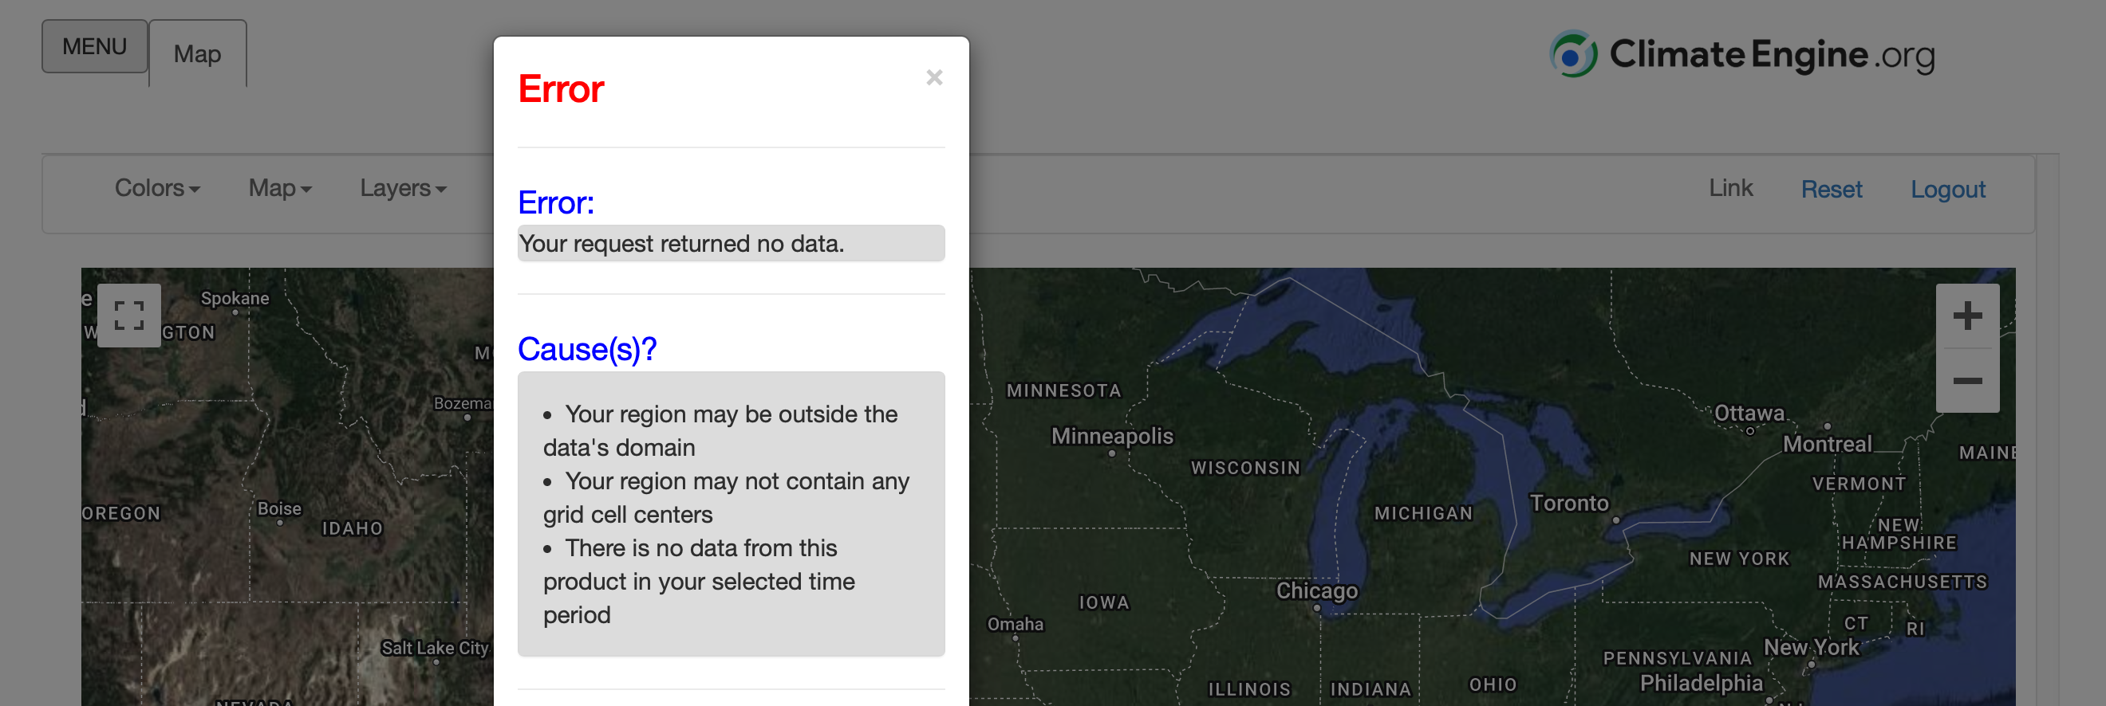This screenshot has height=706, width=2106.
Task: Click the Logout link
Action: click(x=1947, y=190)
